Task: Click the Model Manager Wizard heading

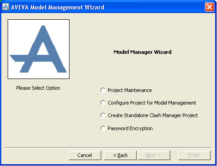Action: (143, 52)
